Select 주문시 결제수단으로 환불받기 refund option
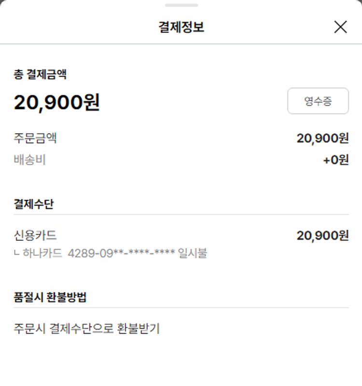The height and width of the screenshot is (386, 362). [x=87, y=329]
